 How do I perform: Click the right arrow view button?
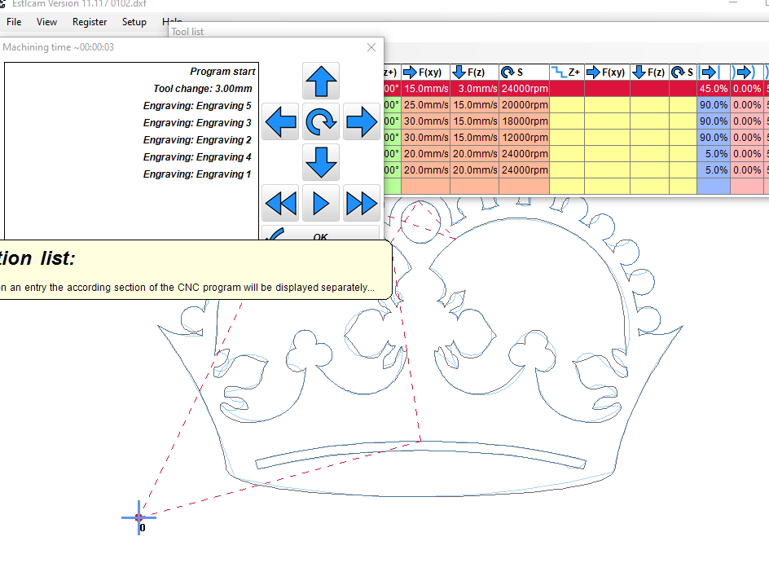(x=362, y=121)
